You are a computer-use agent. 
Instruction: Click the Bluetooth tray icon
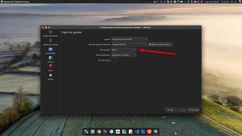click(185, 2)
